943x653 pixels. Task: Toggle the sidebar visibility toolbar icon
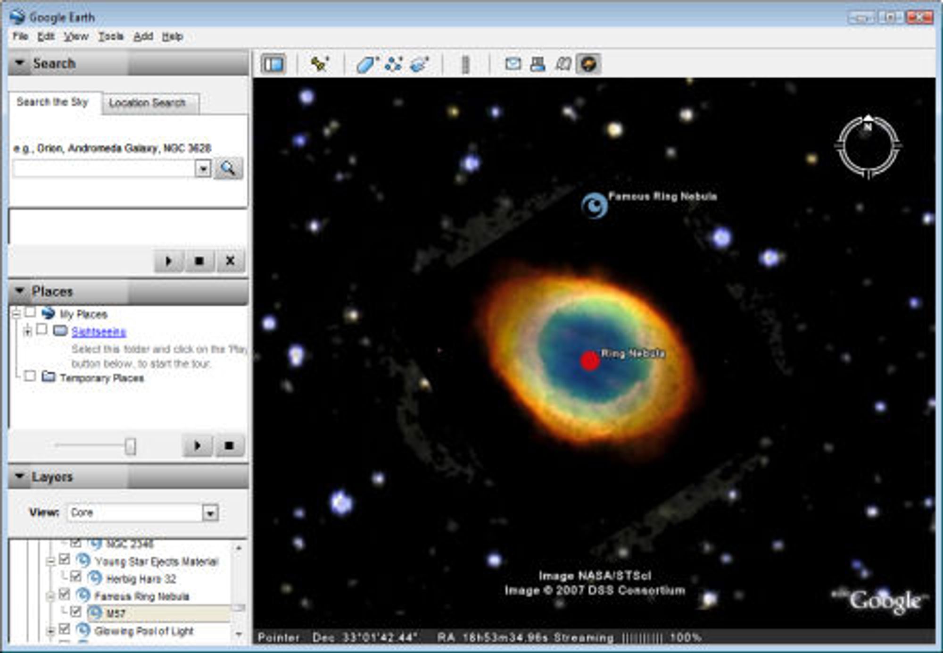point(273,64)
